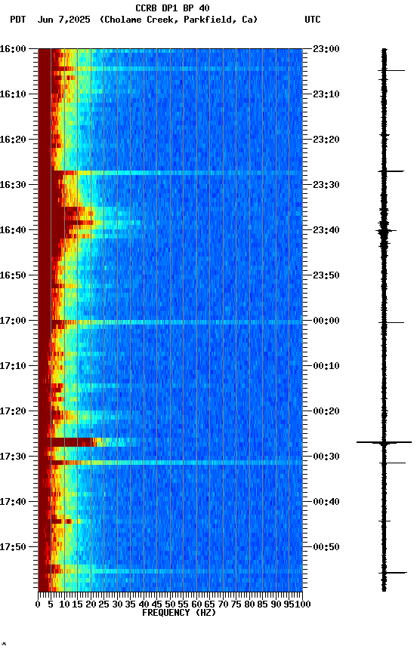This screenshot has width=417, height=652.
Task: Click the 'PDT' timezone label
Action: click(x=18, y=20)
